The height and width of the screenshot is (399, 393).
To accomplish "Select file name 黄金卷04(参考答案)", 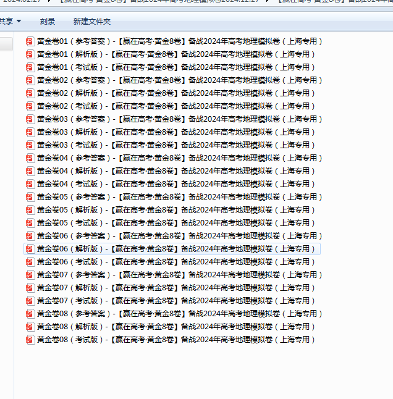I will pos(180,158).
